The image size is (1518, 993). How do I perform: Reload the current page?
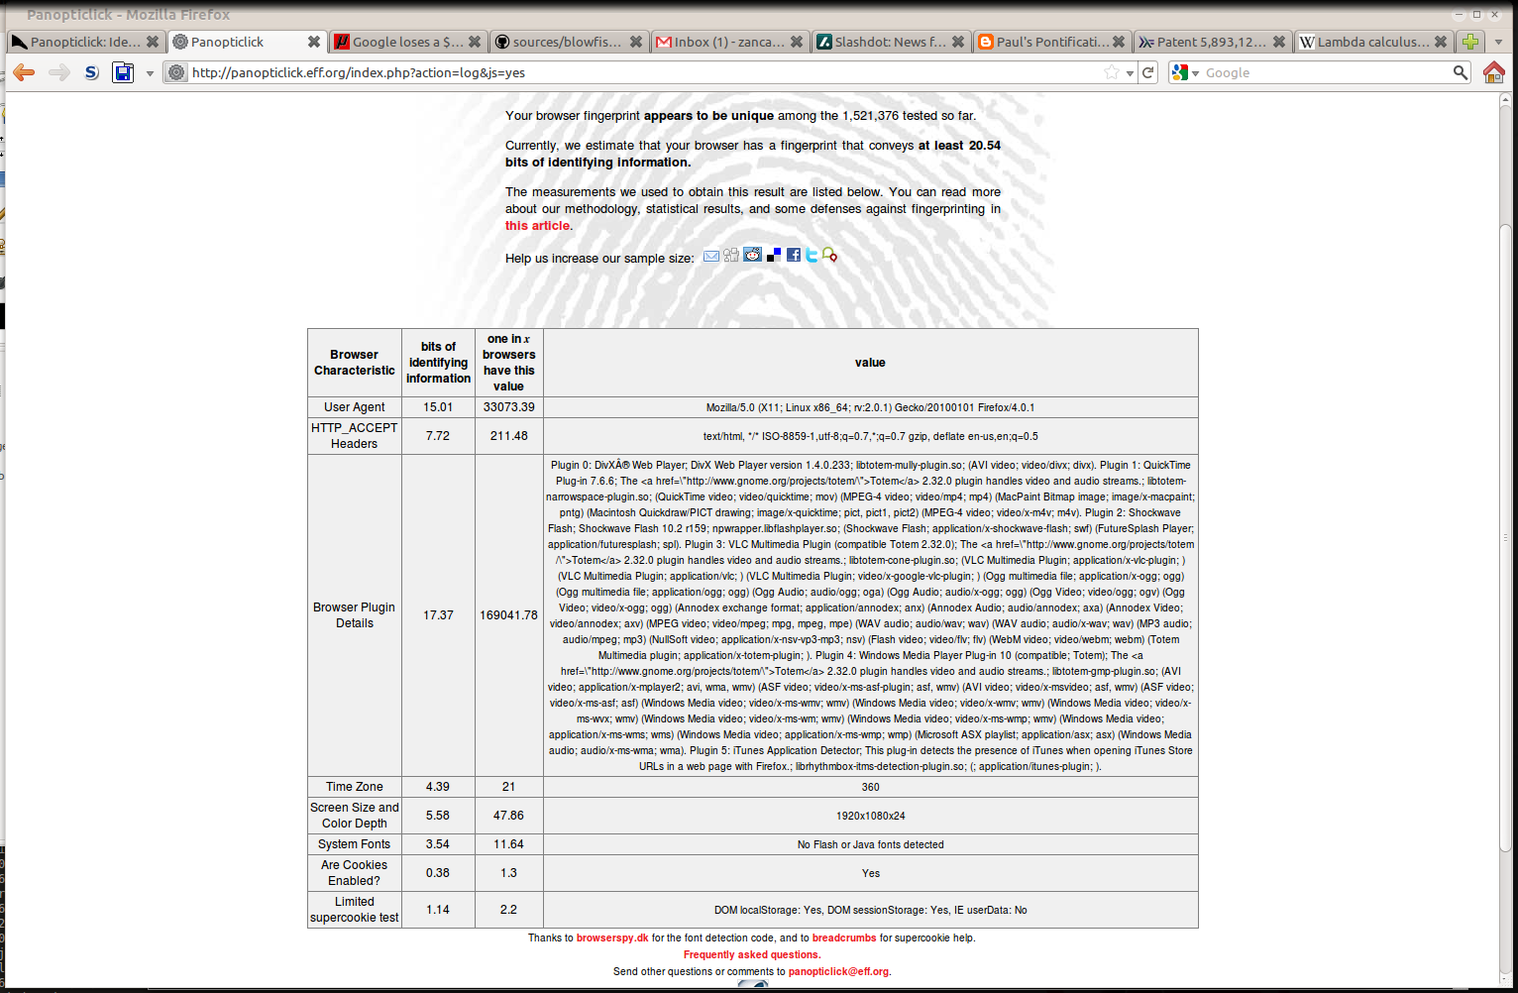pos(1148,72)
